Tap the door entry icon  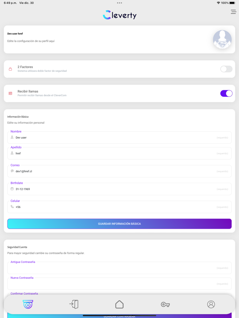[x=74, y=304]
